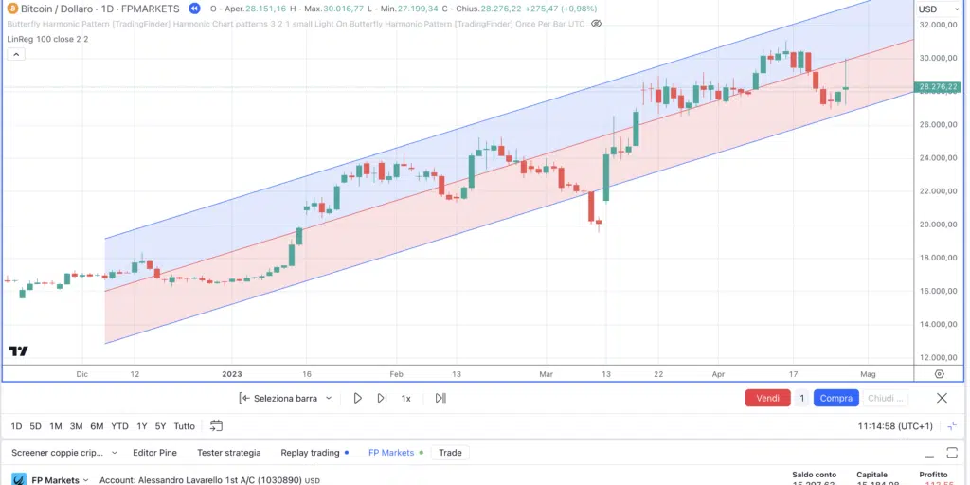
Task: Click the 11:14:58 (UTC+1) timezone clock
Action: point(894,426)
